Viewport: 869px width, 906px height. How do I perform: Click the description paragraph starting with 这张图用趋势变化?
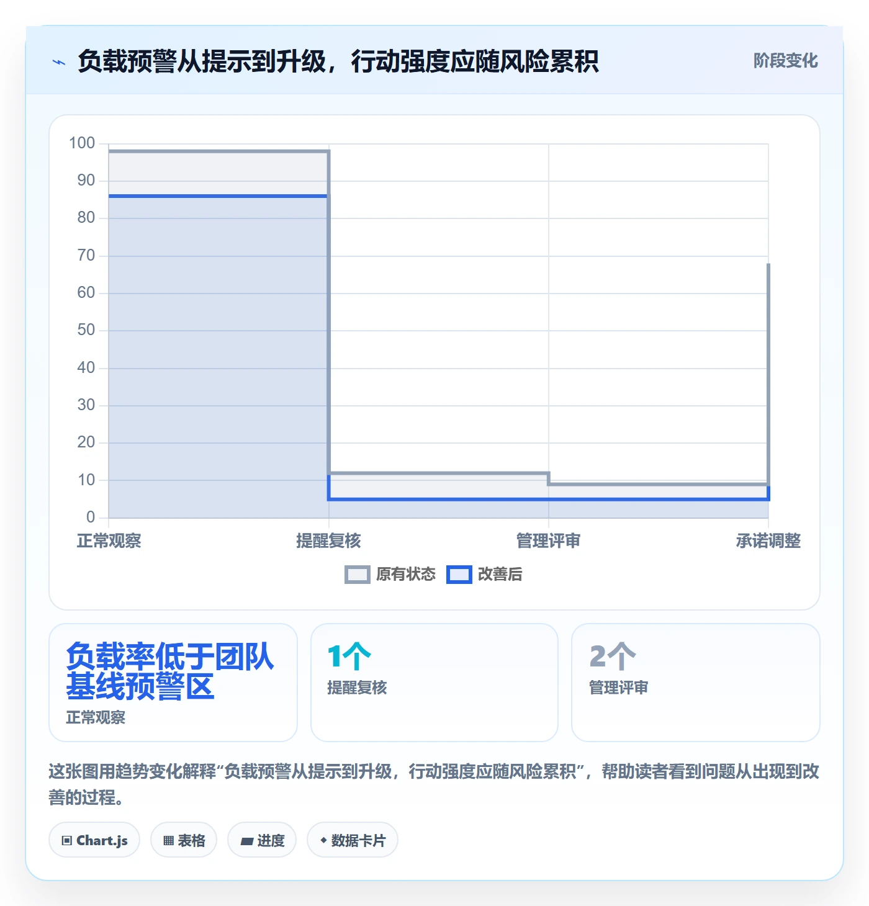click(434, 784)
